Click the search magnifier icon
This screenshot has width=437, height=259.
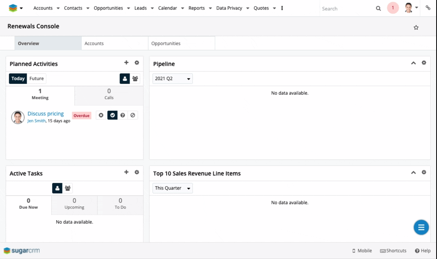coord(378,9)
